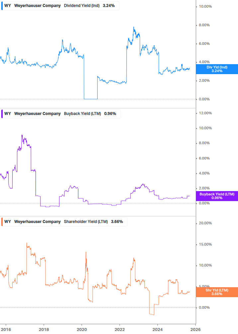
Task: Click the 2020 label on the time axis
Action: (x=82, y=330)
